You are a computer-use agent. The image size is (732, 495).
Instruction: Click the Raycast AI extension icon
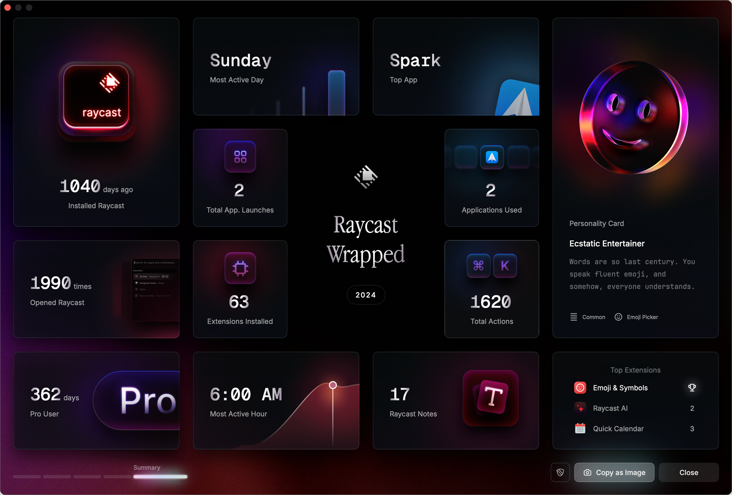[579, 408]
